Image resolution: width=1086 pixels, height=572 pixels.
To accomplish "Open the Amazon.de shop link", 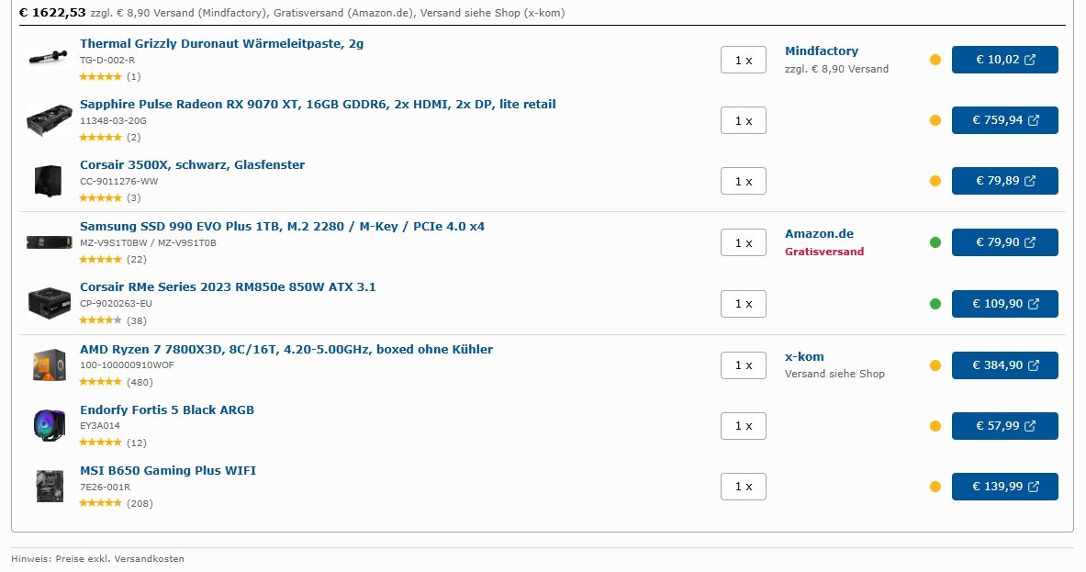I will click(820, 234).
